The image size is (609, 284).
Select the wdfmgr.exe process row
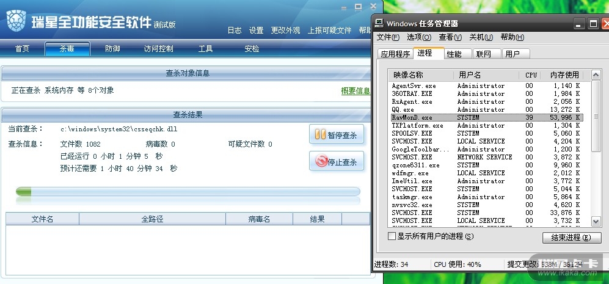pyautogui.click(x=486, y=173)
